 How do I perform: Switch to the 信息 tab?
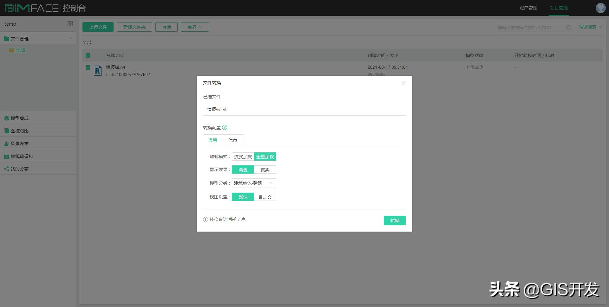(x=233, y=140)
